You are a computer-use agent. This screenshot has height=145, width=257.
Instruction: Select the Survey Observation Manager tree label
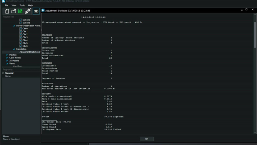(x=28, y=26)
